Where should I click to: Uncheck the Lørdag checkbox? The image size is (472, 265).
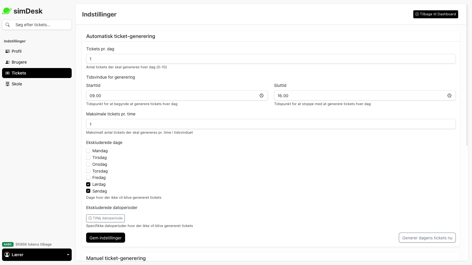tap(88, 184)
